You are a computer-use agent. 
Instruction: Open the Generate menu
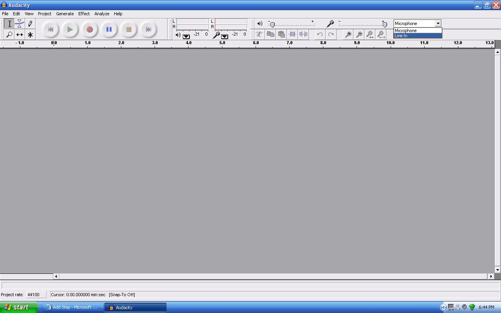coord(65,14)
